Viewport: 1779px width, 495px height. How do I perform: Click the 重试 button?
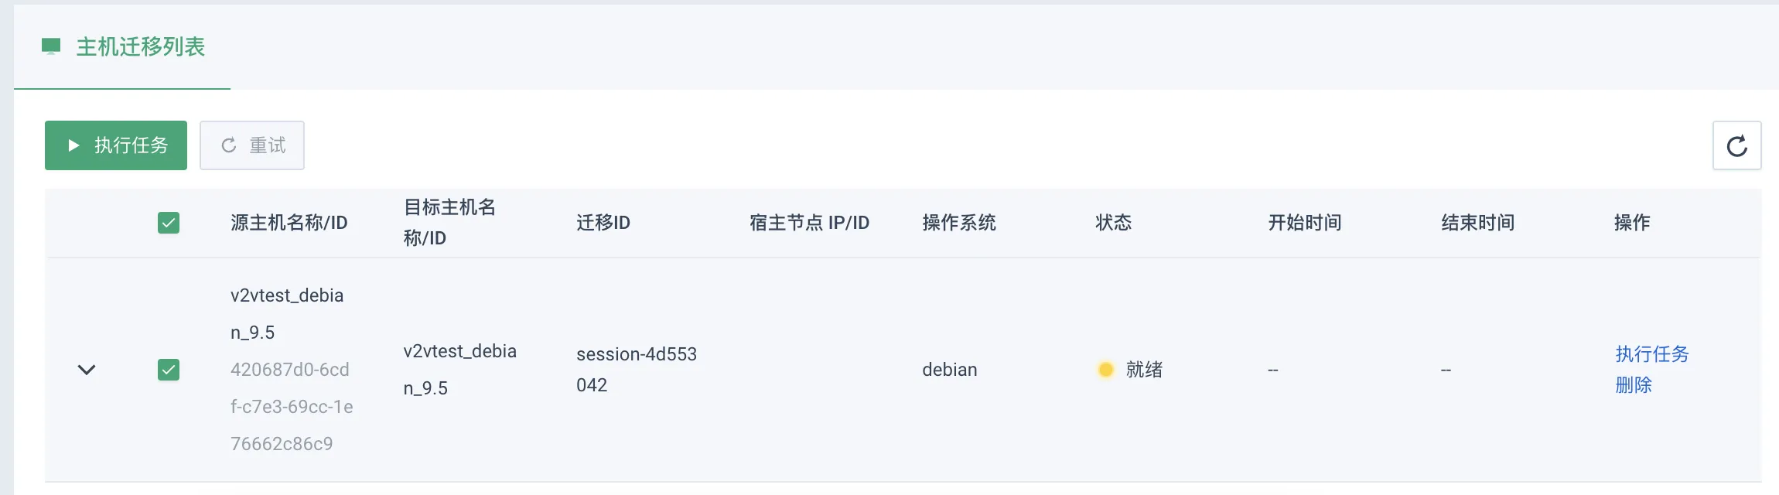(252, 145)
